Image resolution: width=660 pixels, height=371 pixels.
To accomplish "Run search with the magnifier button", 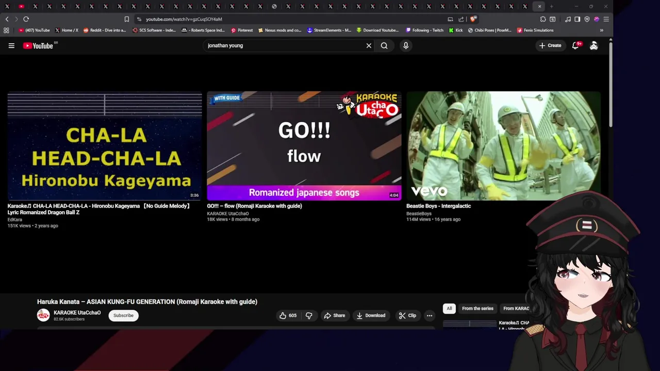I will pos(384,45).
